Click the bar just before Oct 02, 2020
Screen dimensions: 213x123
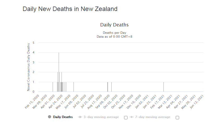coord(111,87)
